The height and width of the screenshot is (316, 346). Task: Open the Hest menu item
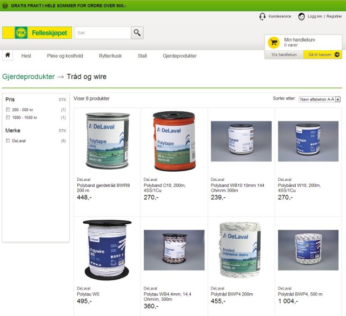(x=26, y=56)
